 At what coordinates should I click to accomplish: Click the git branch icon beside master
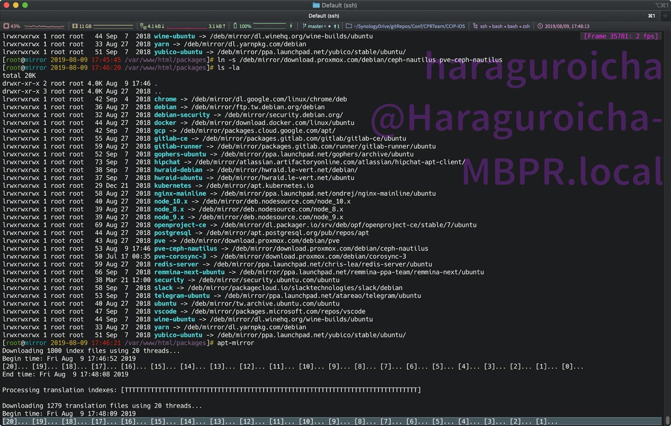pyautogui.click(x=305, y=26)
